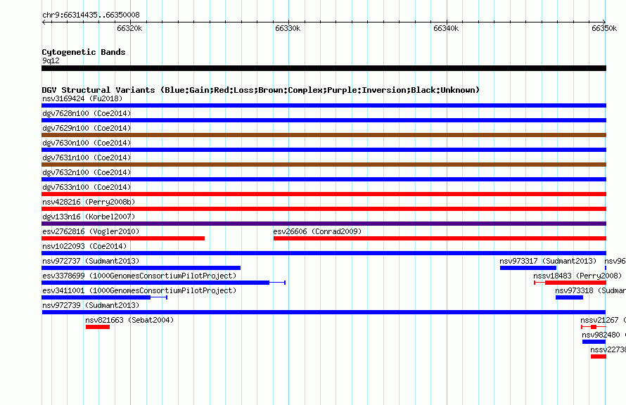The width and height of the screenshot is (626, 405).
Task: Click the nsv972739 long blue bar
Action: pyautogui.click(x=324, y=312)
